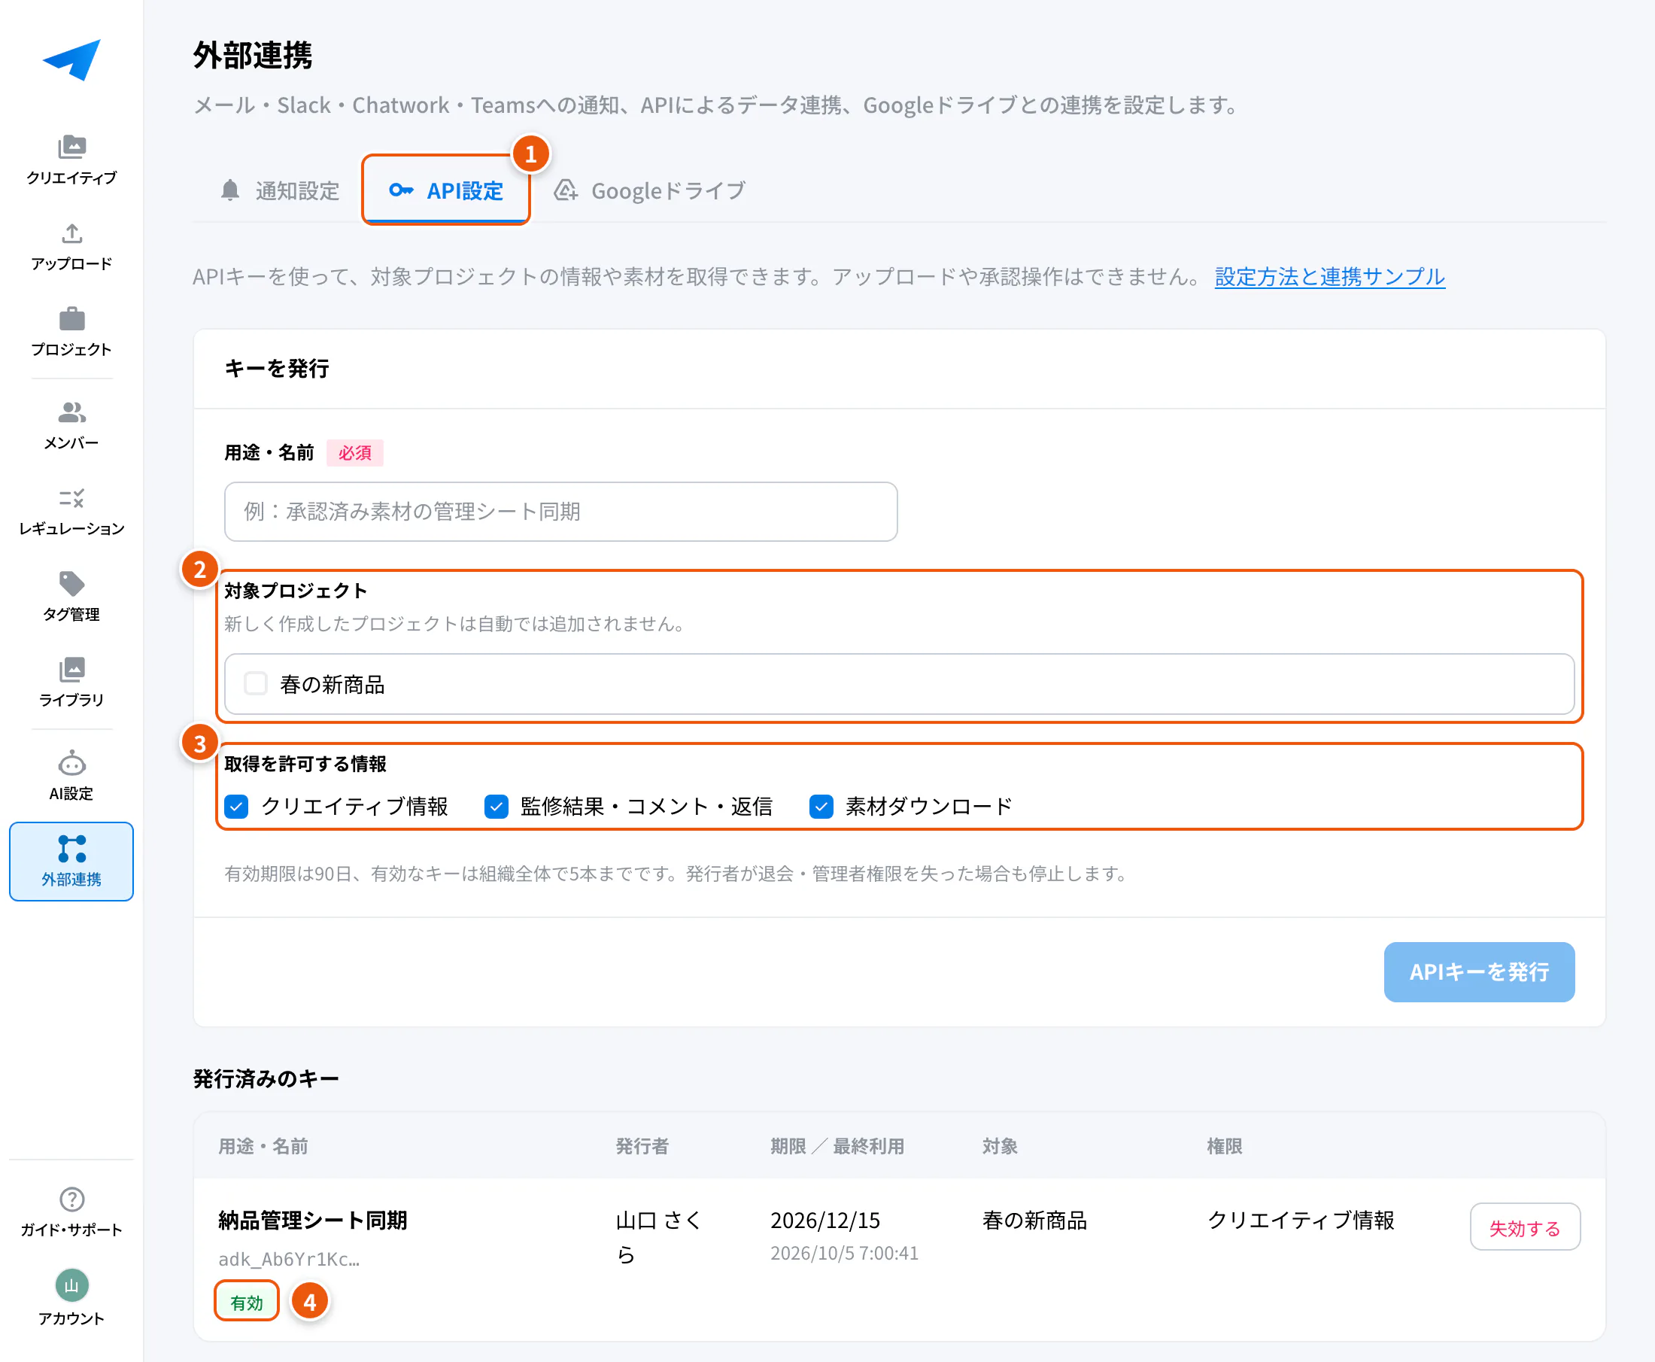This screenshot has height=1362, width=1655.
Task: Check the 春の新商品 project checkbox
Action: tap(256, 684)
